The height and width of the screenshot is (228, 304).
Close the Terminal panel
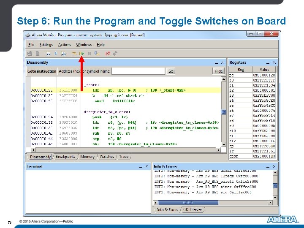click(x=147, y=166)
